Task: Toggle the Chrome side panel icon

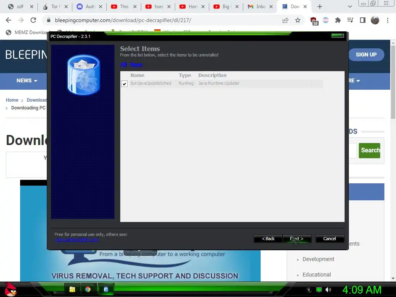Action: (x=363, y=20)
